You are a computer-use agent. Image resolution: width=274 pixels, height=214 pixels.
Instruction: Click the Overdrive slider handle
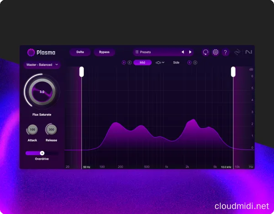point(42,153)
